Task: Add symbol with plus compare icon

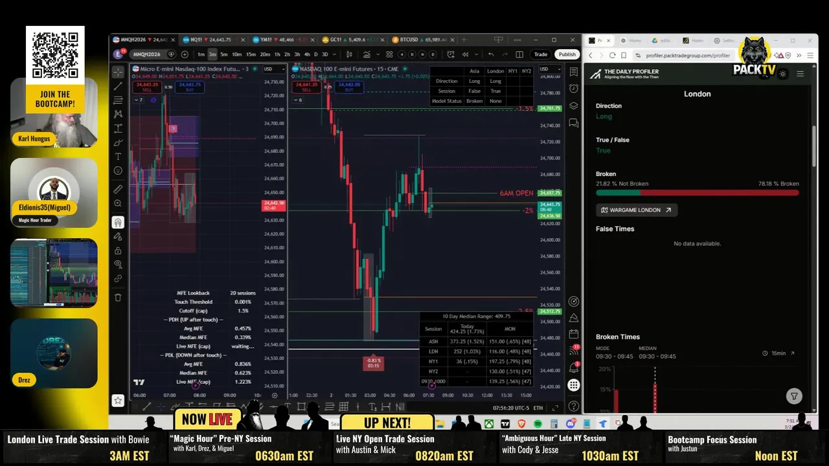Action: click(x=185, y=54)
